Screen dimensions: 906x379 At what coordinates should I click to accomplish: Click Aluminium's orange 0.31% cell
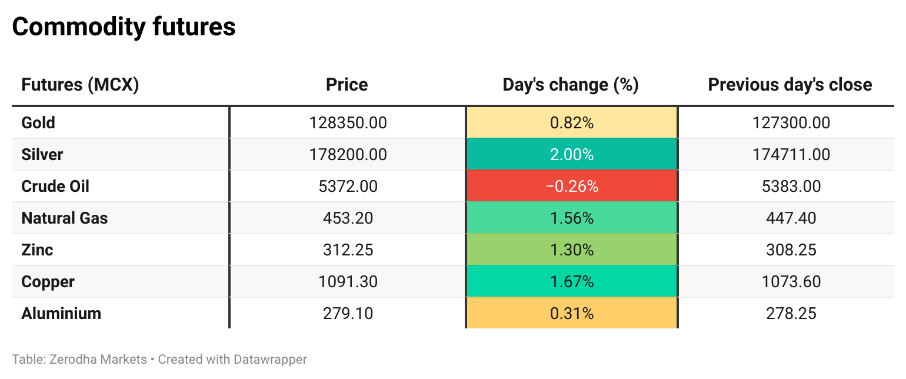pyautogui.click(x=571, y=314)
